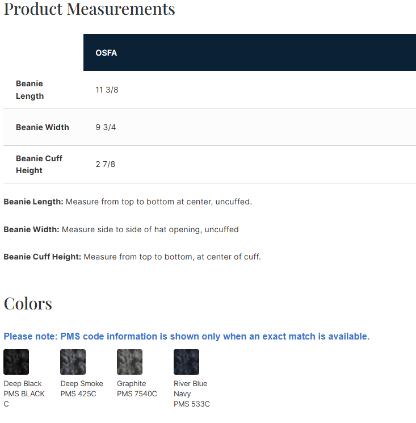
Task: Click the 9 3/4 width value
Action: [106, 127]
